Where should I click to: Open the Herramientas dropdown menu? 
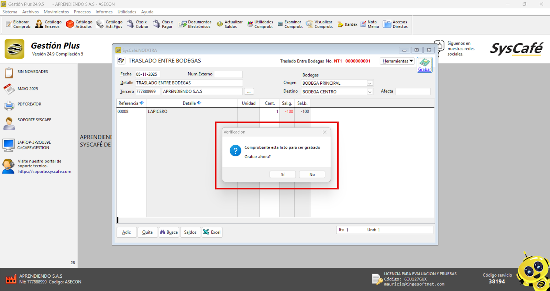point(397,61)
